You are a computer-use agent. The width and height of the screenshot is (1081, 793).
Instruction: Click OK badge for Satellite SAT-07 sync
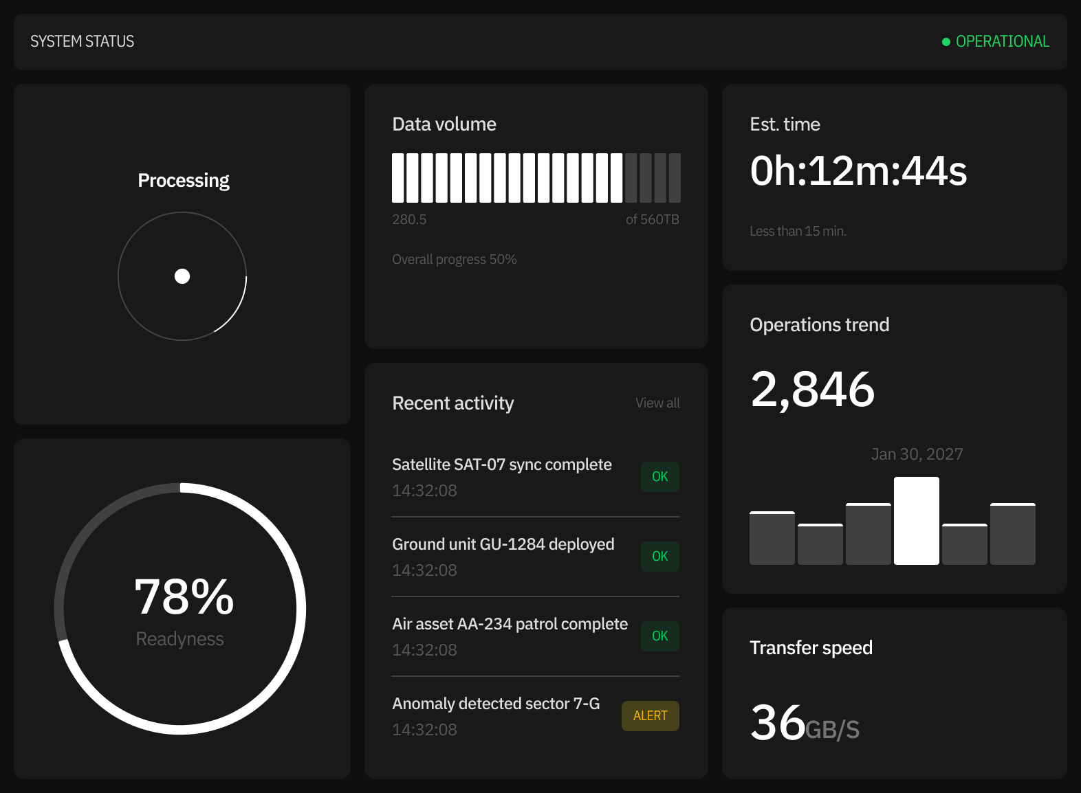click(x=660, y=476)
